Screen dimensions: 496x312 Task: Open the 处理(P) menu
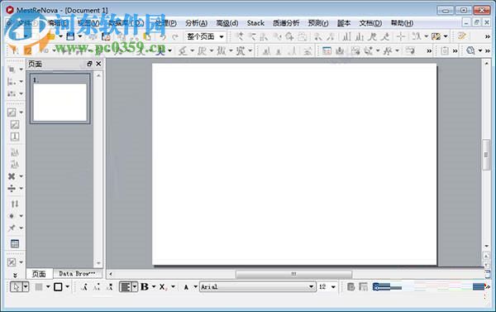[166, 23]
